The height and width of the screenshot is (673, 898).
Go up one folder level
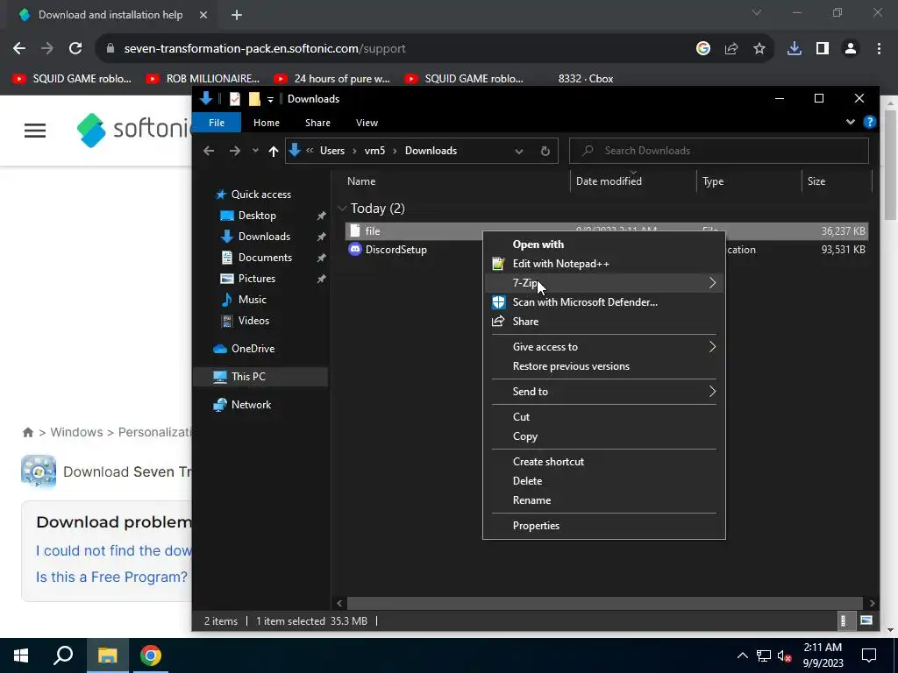(274, 151)
